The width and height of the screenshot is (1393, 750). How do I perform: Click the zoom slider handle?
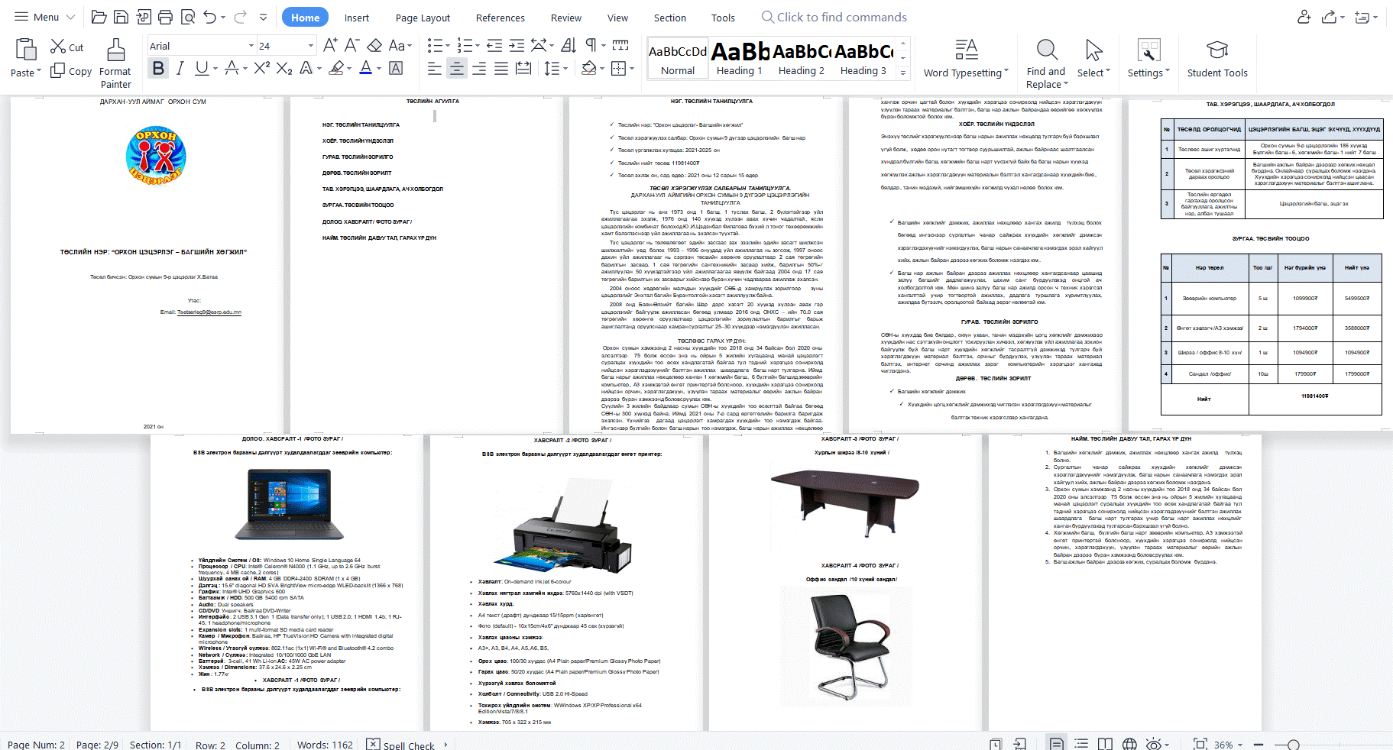click(x=1293, y=745)
